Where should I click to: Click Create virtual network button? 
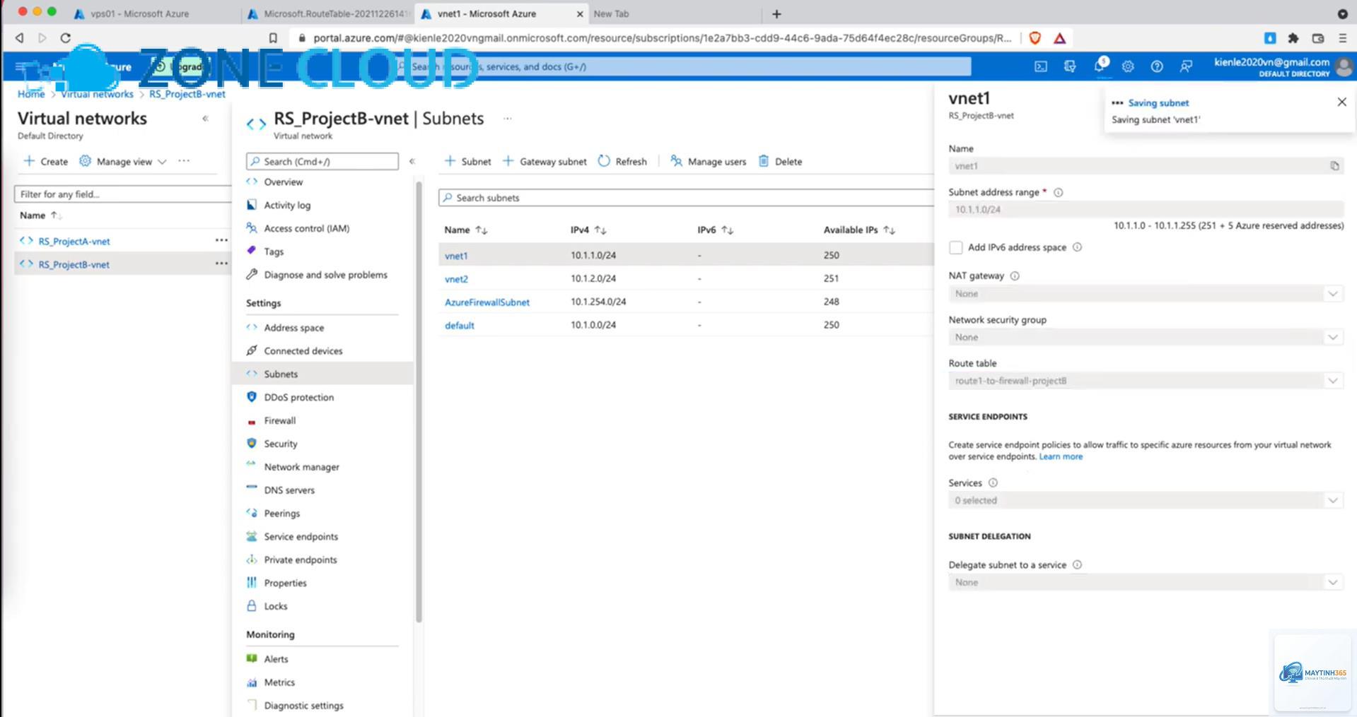pos(46,162)
